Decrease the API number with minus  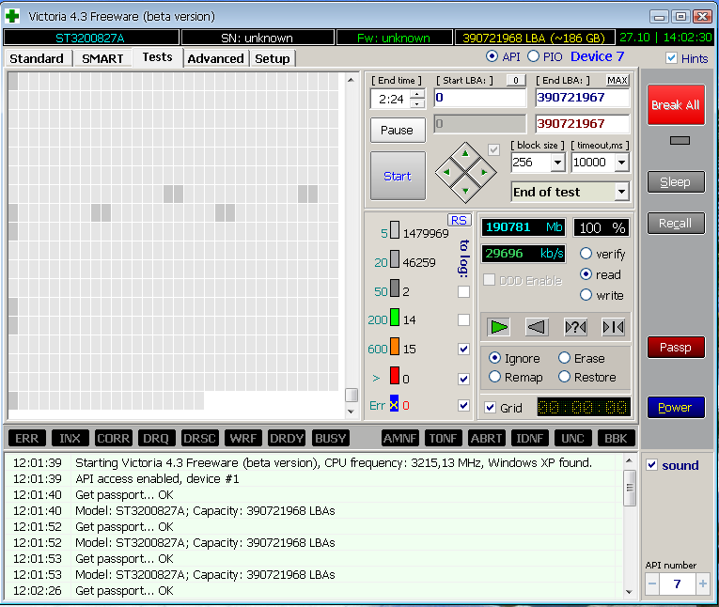click(652, 584)
